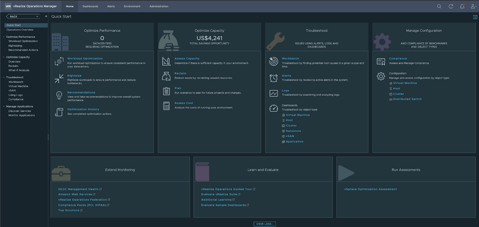Open the SDDC Management Health link
Image resolution: width=479 pixels, height=227 pixels.
pos(79,189)
